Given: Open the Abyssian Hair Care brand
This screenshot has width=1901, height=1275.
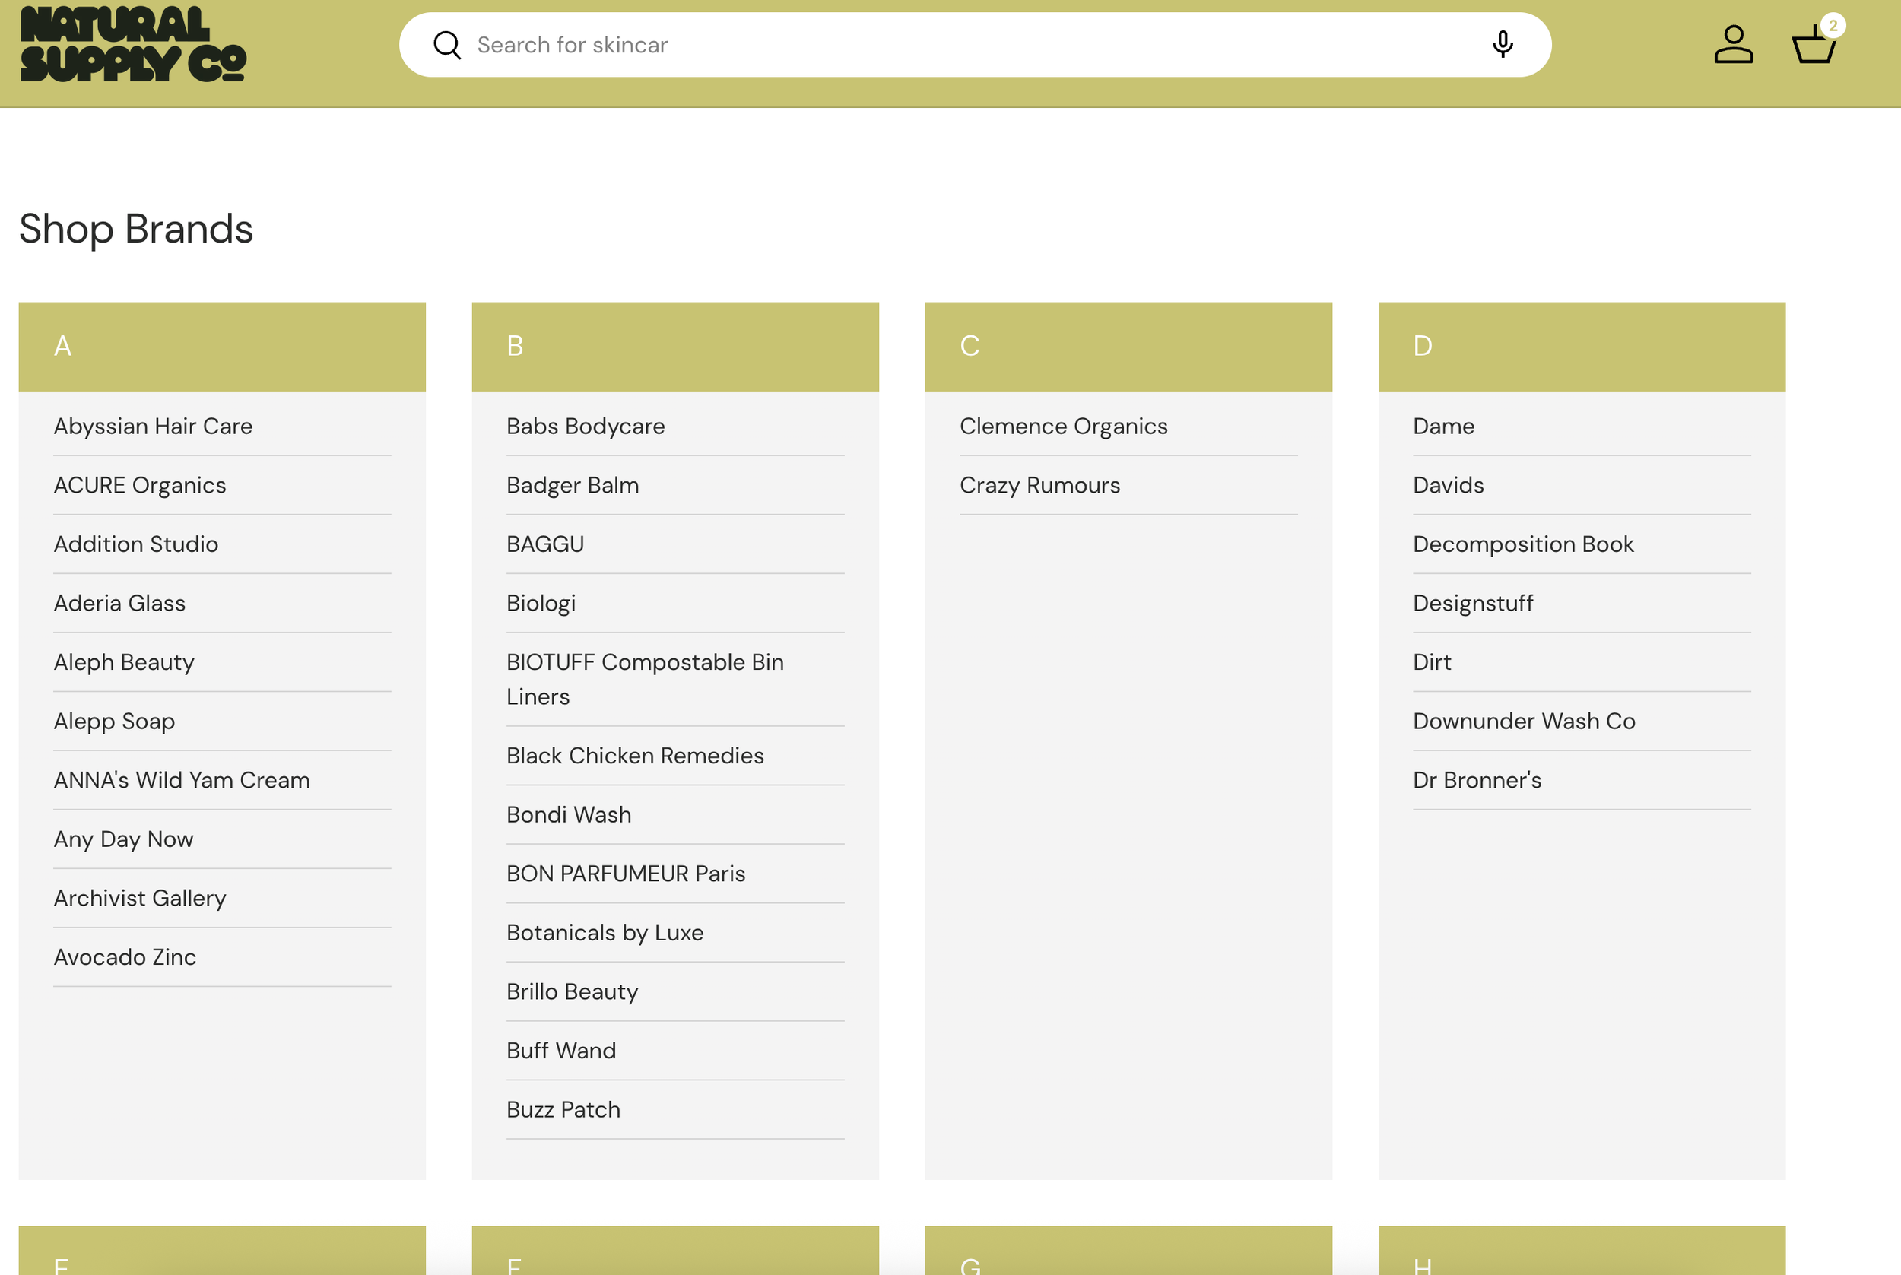Looking at the screenshot, I should tap(153, 426).
